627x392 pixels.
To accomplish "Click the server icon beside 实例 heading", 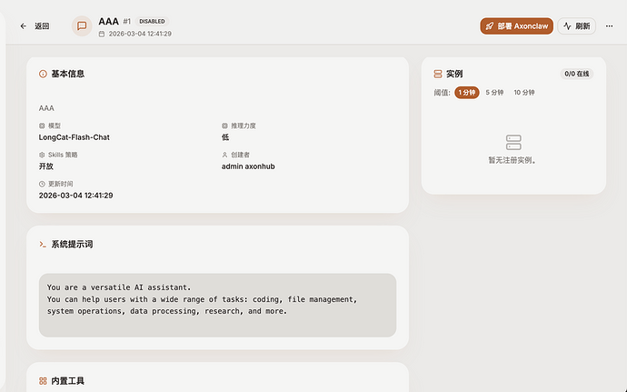I will point(438,74).
